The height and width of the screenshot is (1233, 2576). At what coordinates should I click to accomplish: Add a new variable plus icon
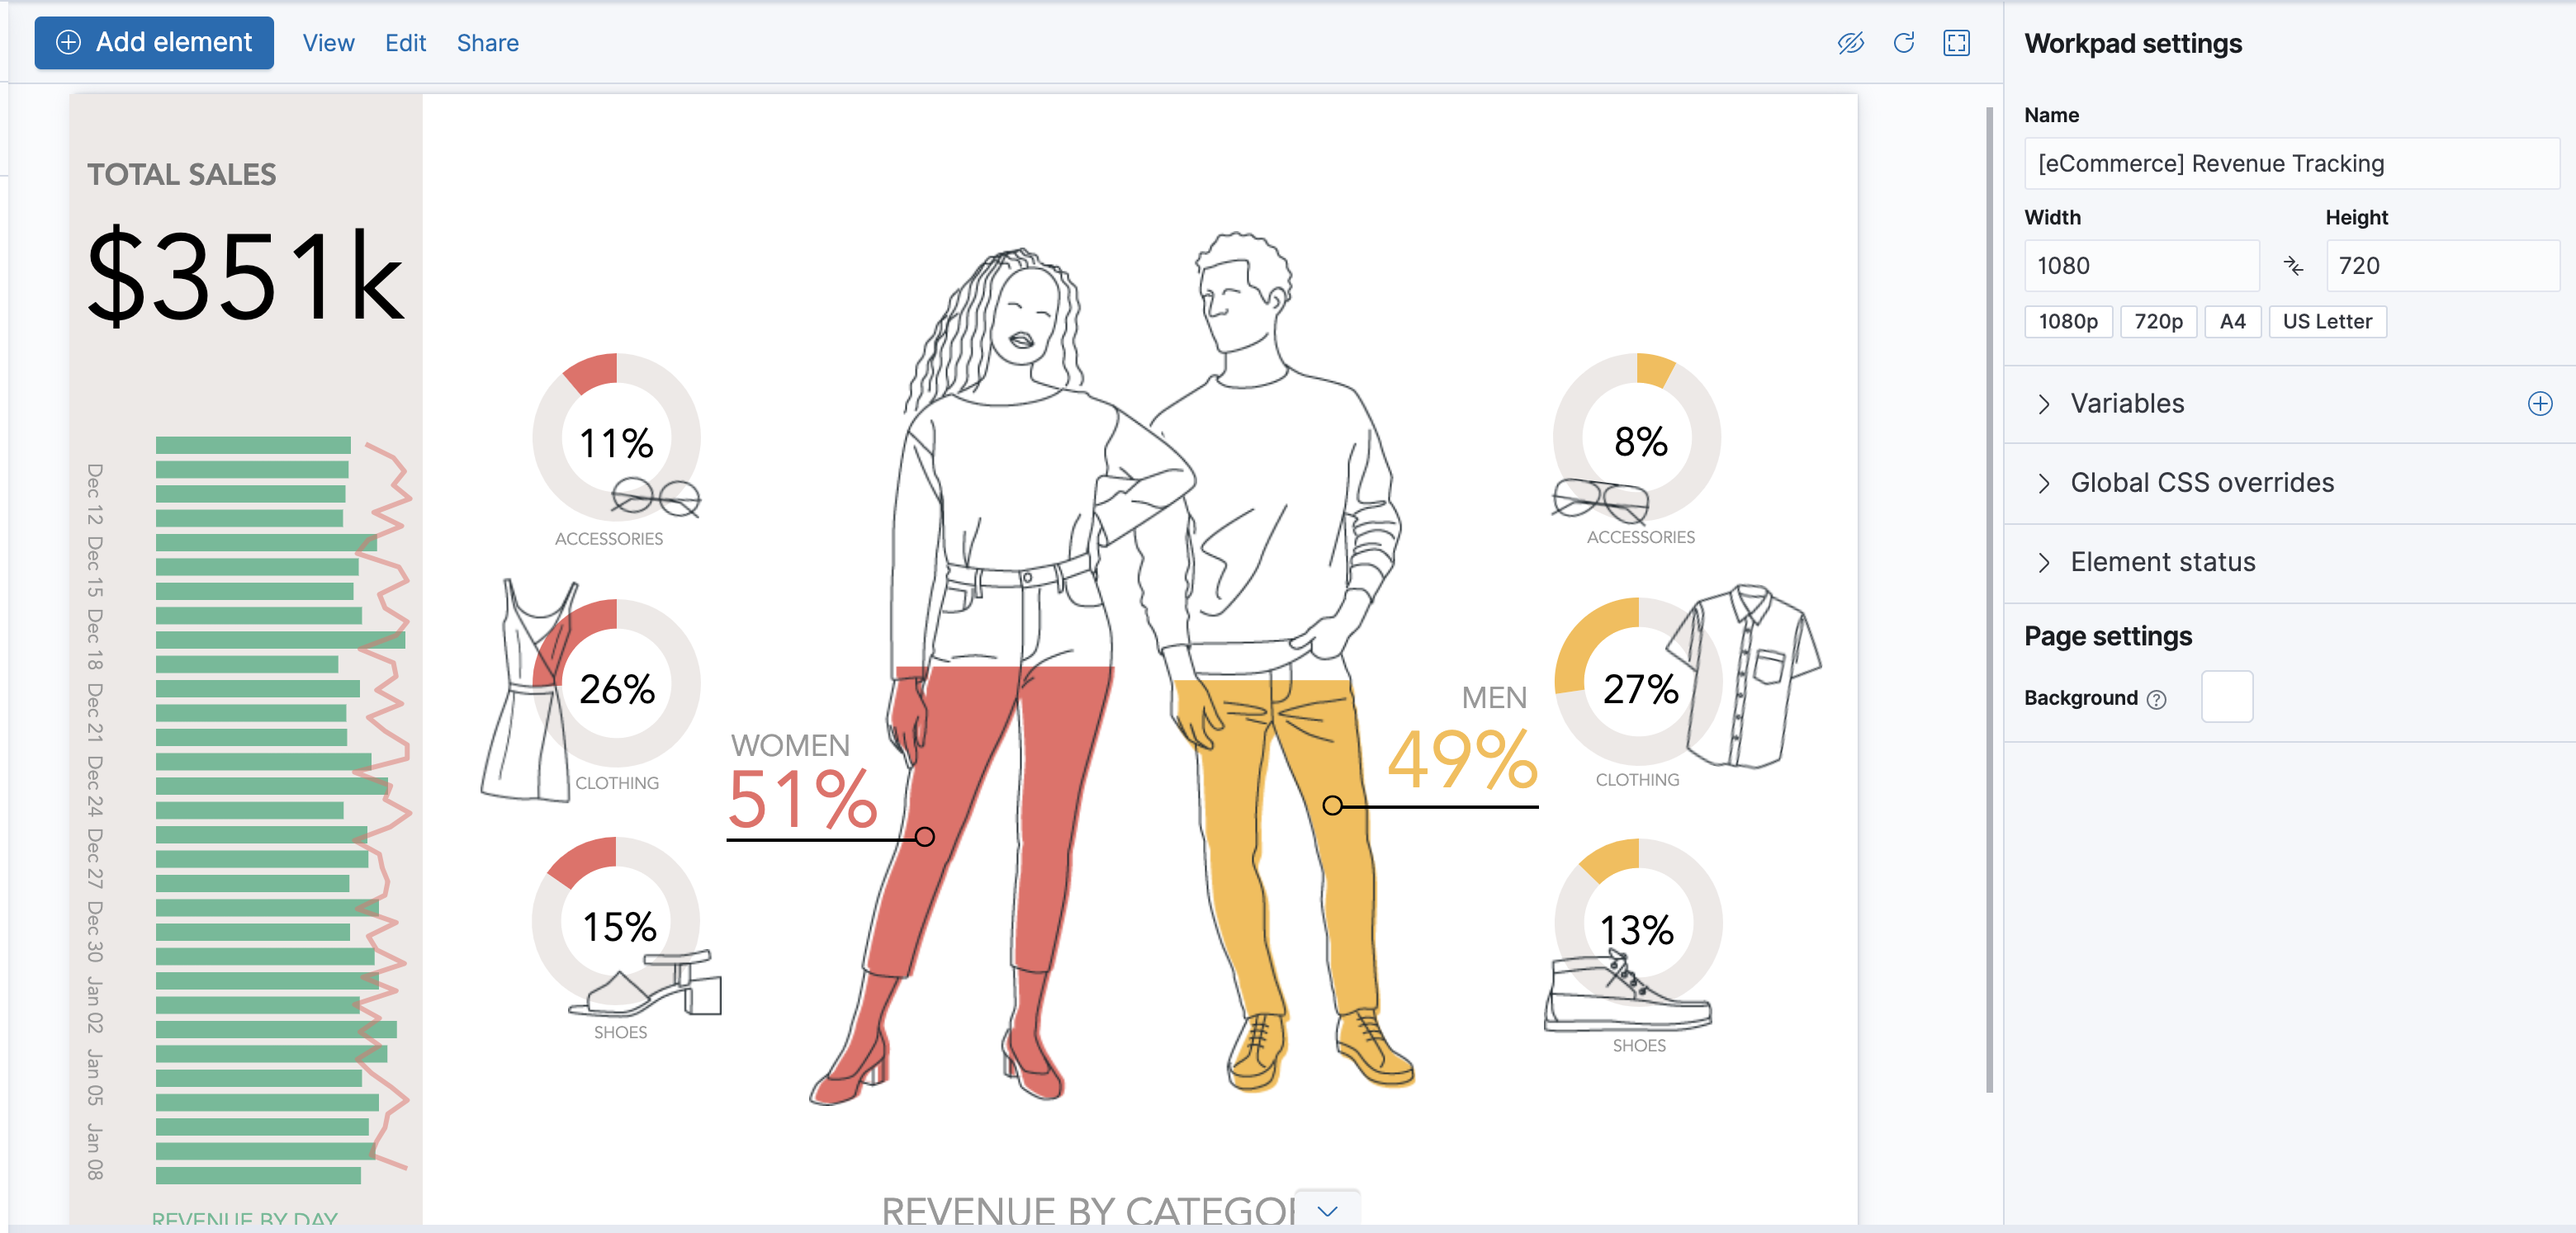point(2540,404)
